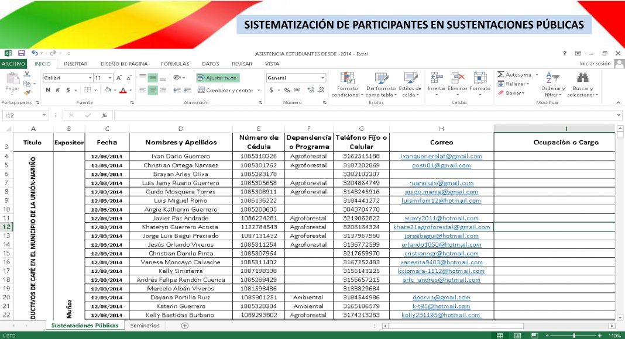Adjust the zoom slider in status bar
625x339 pixels.
[574, 336]
